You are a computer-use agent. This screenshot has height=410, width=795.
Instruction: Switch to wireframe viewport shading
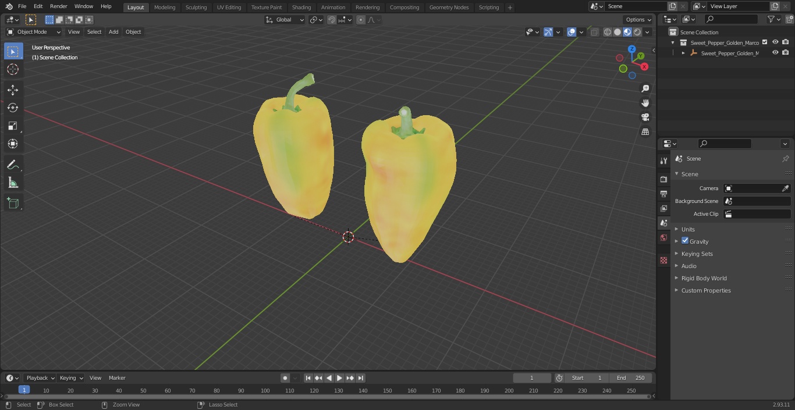pos(608,32)
